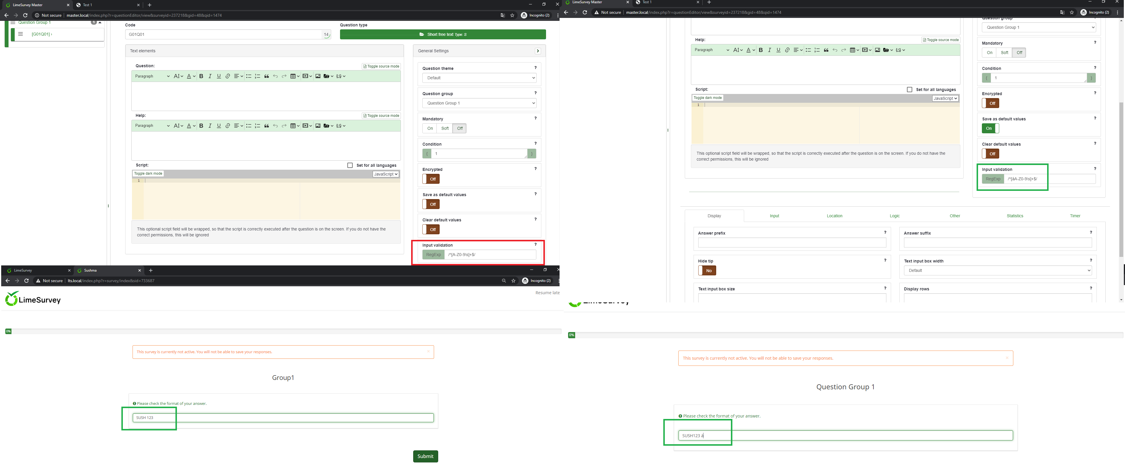Click the Answer prefix input field
Image resolution: width=1125 pixels, height=468 pixels.
(792, 243)
